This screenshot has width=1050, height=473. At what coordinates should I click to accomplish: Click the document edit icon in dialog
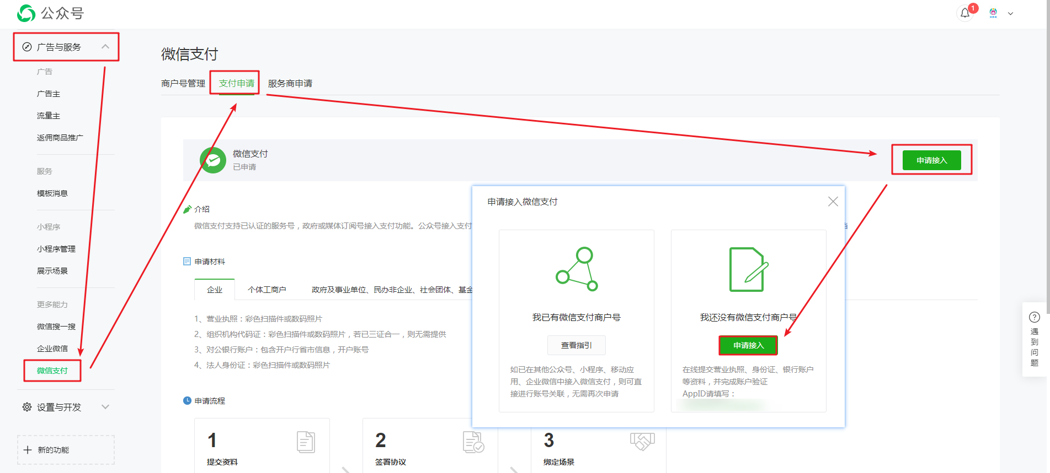[x=749, y=269]
